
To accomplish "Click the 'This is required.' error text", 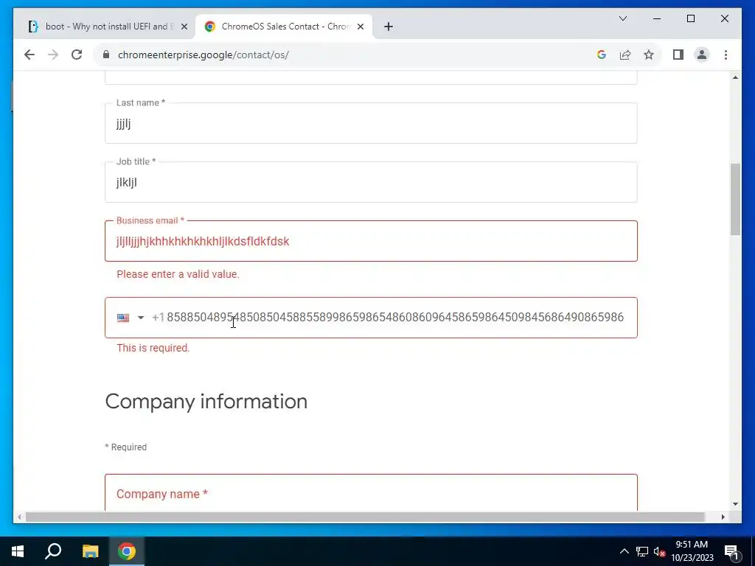I will pyautogui.click(x=153, y=348).
